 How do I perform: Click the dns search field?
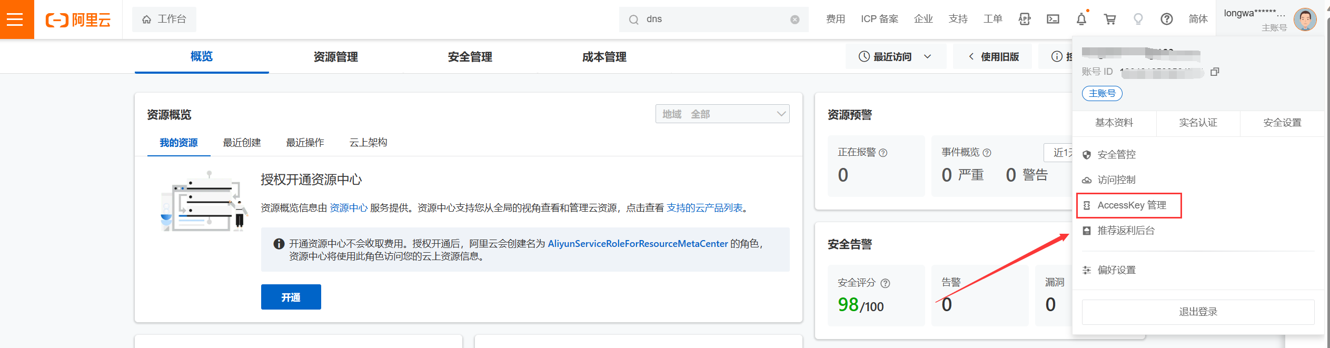coord(713,19)
